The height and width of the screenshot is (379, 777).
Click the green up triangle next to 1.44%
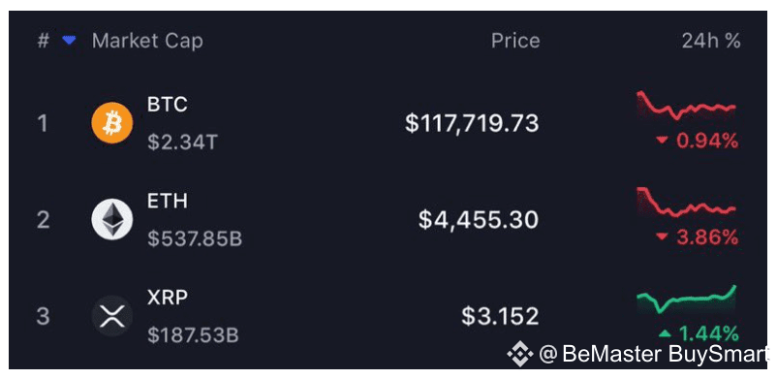(665, 333)
